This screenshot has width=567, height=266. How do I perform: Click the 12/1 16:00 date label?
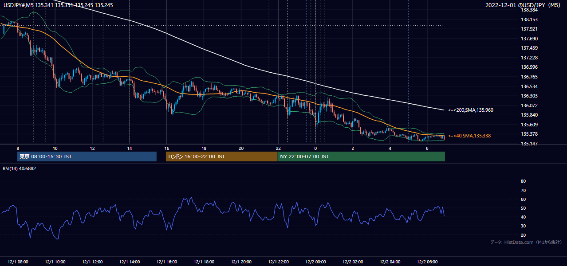(x=167, y=262)
